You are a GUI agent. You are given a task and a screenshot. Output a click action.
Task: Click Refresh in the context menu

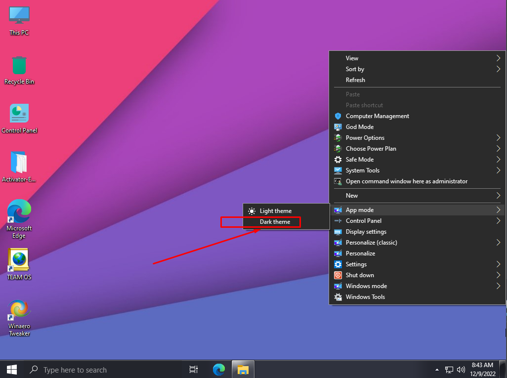click(x=355, y=80)
